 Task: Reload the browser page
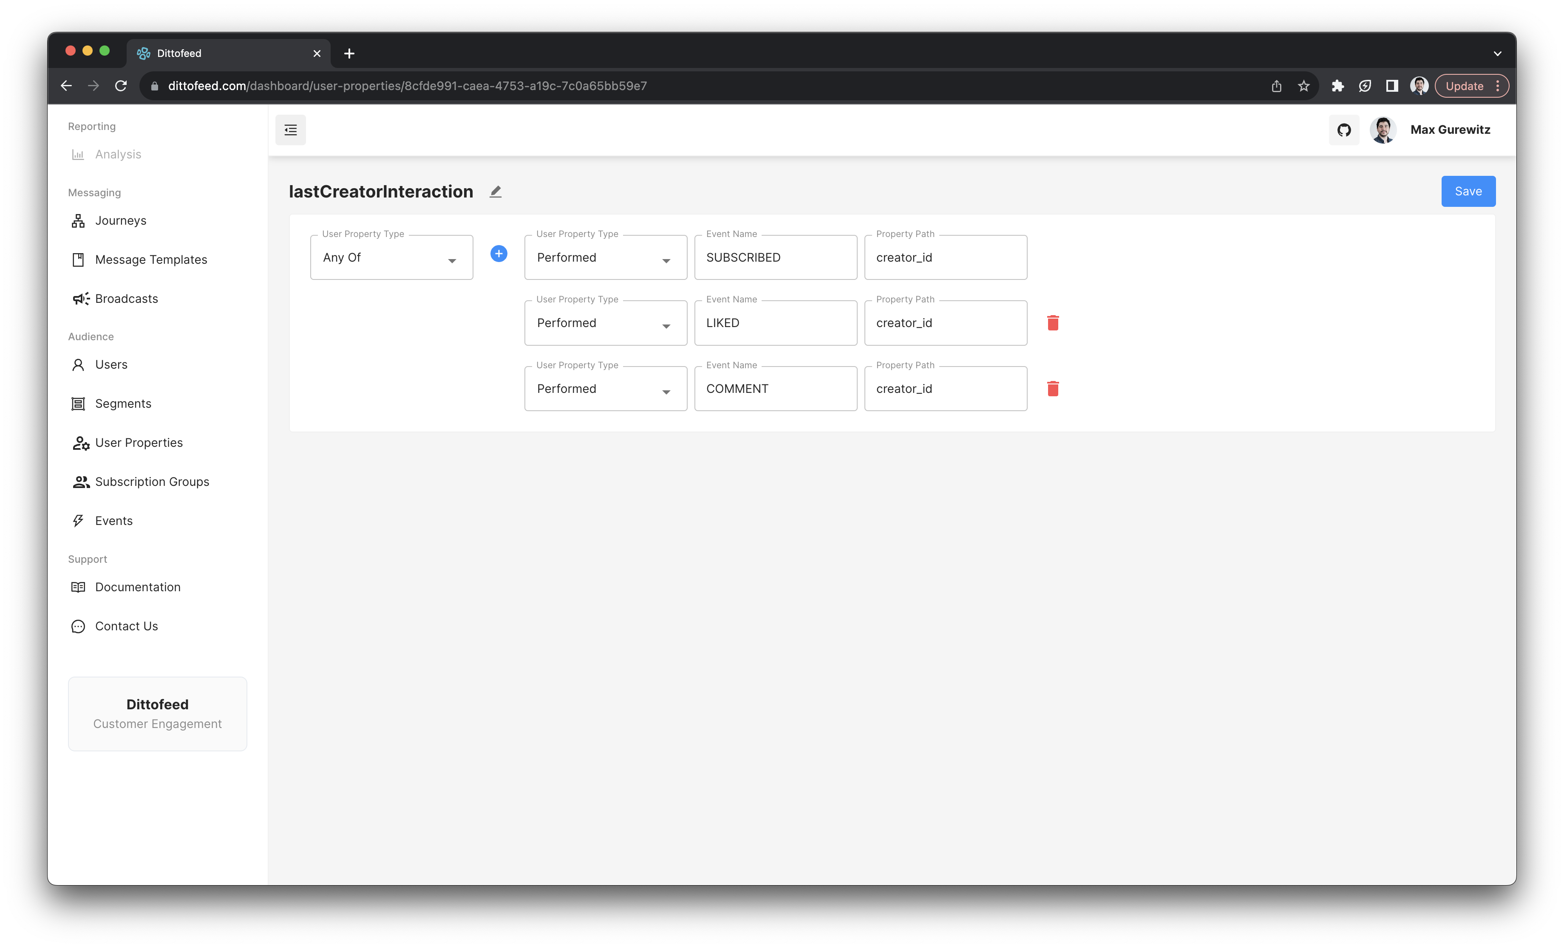click(121, 86)
